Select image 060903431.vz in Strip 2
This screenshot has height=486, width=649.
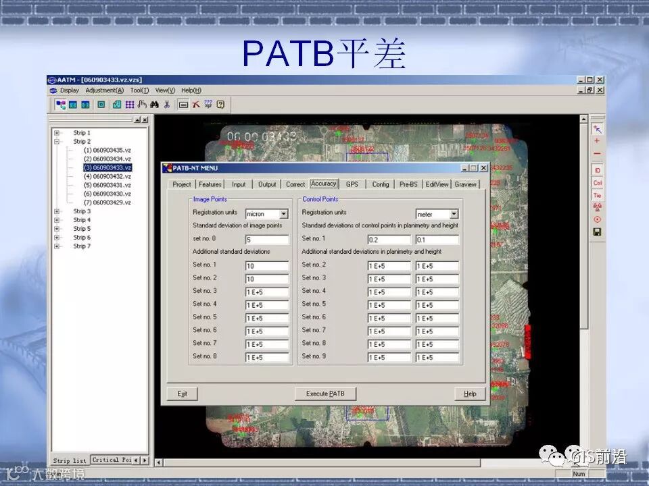107,185
